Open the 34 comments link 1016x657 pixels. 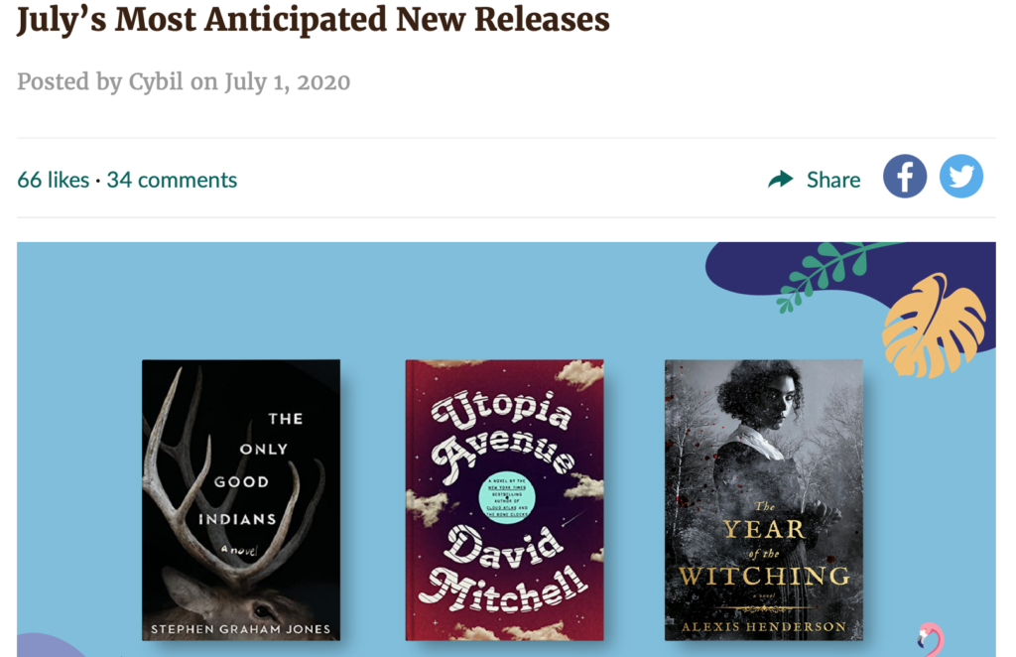(x=172, y=180)
